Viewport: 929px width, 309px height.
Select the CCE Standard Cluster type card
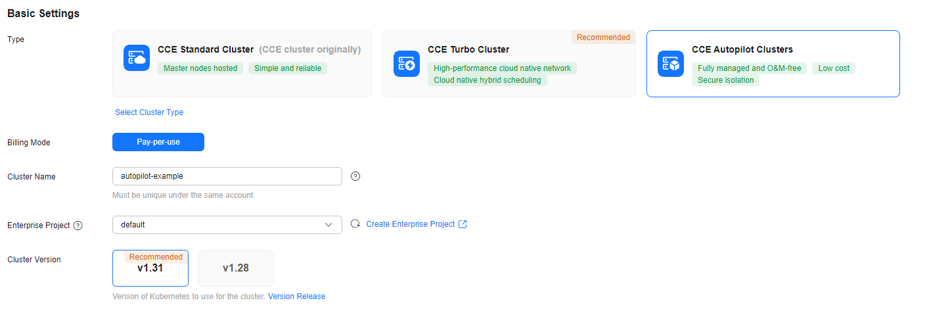(x=242, y=64)
